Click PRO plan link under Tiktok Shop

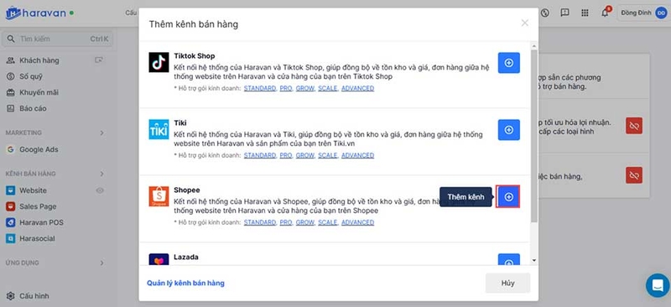click(286, 89)
